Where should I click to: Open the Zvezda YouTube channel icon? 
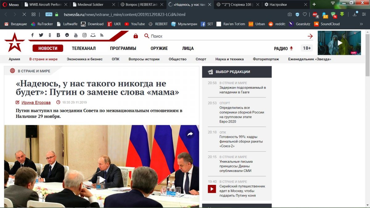pyautogui.click(x=76, y=35)
